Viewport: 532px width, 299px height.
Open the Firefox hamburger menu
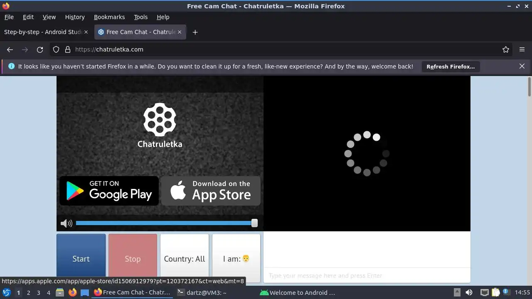pos(522,49)
